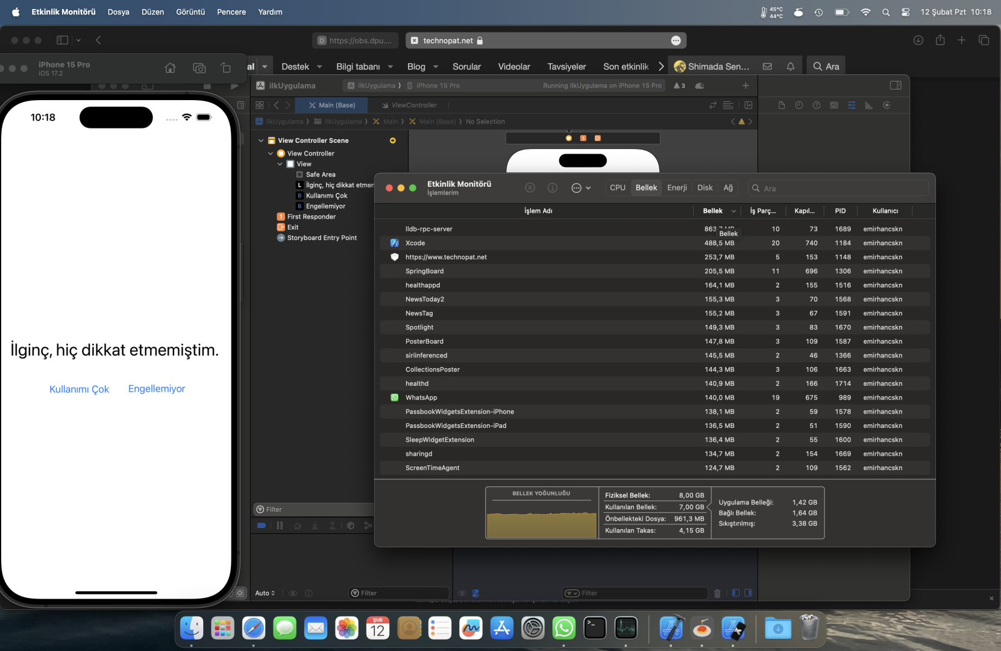Open the Quick Help inspector in Xcode
Image resolution: width=1001 pixels, height=651 pixels.
click(x=817, y=105)
